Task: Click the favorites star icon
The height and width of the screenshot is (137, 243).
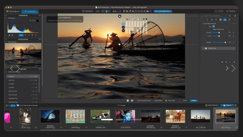Action: pos(230,16)
